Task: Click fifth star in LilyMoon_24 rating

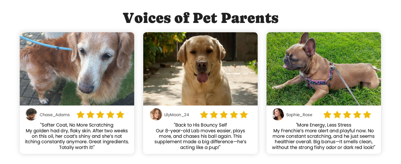Action: (244, 115)
